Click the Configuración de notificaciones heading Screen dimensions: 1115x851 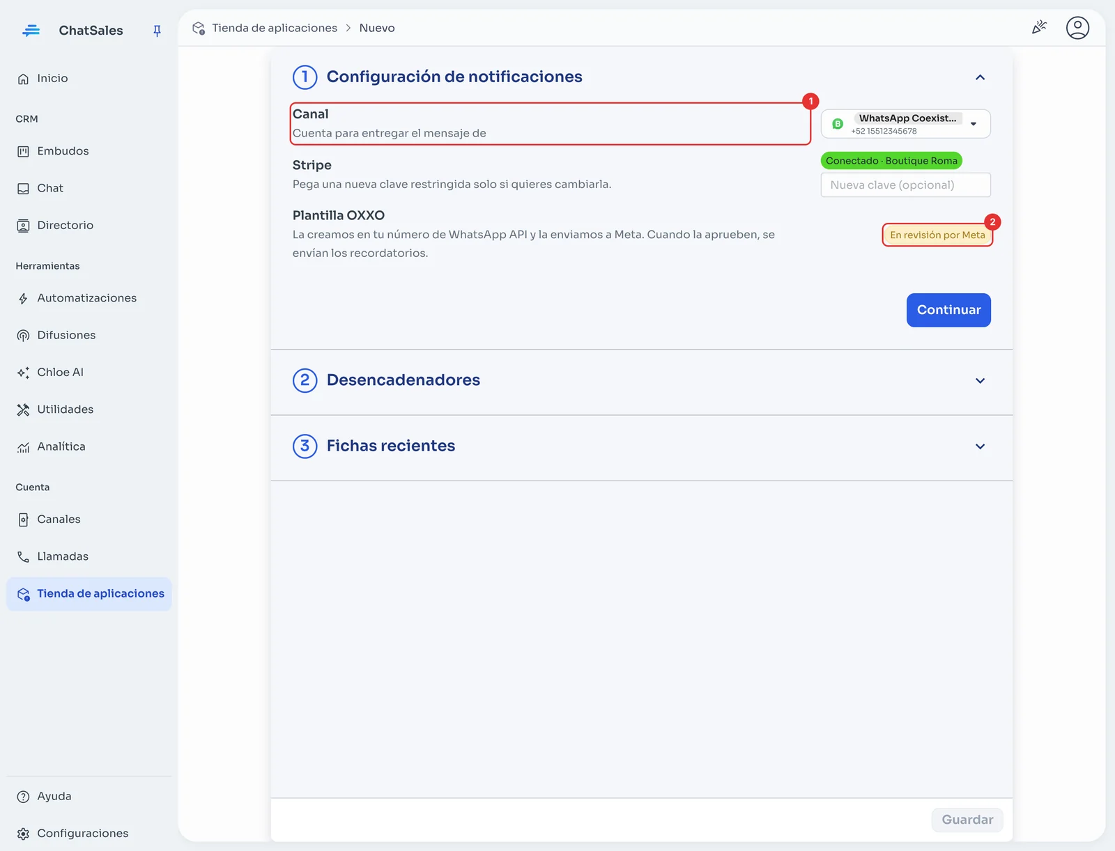pyautogui.click(x=454, y=77)
